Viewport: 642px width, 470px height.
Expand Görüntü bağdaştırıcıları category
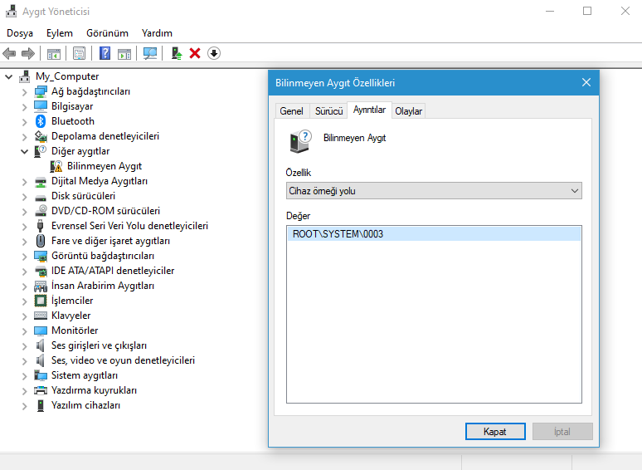coord(25,256)
